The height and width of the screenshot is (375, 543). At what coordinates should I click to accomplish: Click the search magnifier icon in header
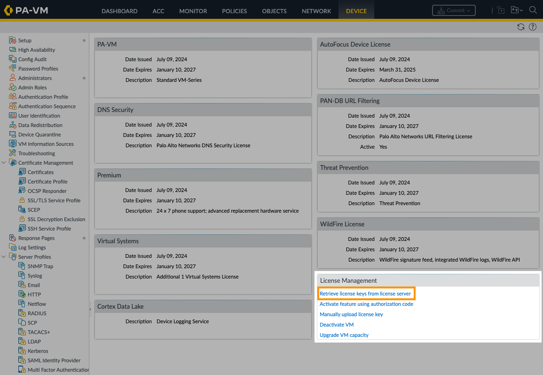coord(533,10)
